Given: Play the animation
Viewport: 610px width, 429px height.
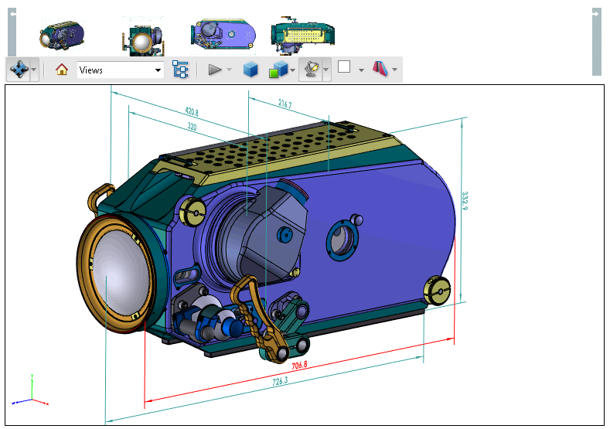Looking at the screenshot, I should point(215,70).
